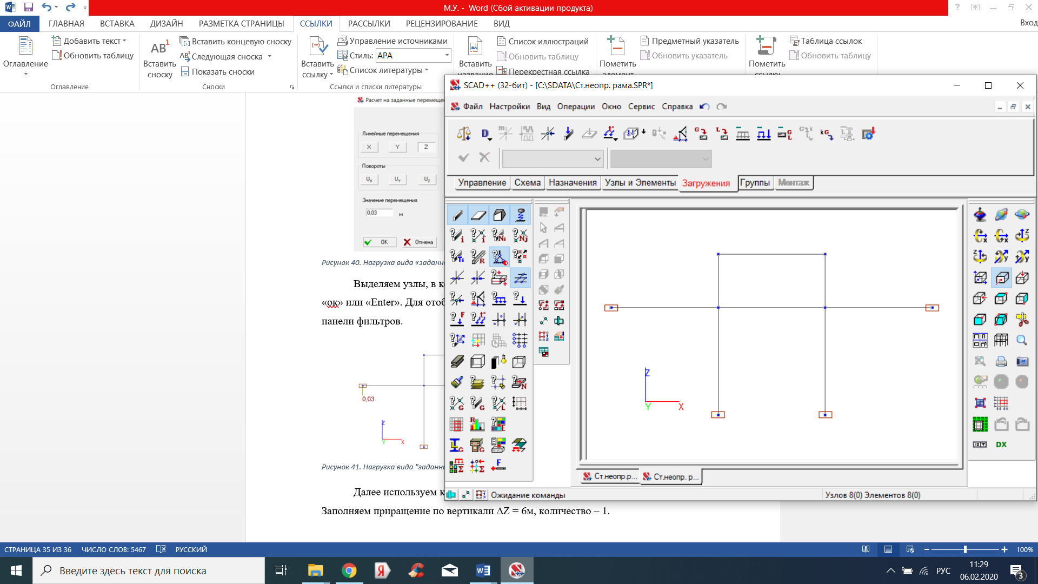Open Google Chrome from taskbar
The image size is (1038, 584).
(349, 570)
